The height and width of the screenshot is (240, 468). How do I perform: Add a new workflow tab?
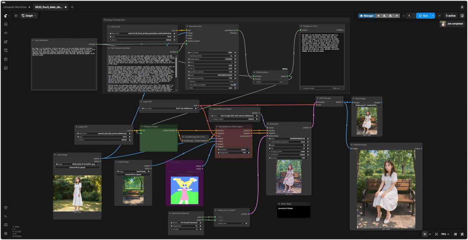point(72,7)
